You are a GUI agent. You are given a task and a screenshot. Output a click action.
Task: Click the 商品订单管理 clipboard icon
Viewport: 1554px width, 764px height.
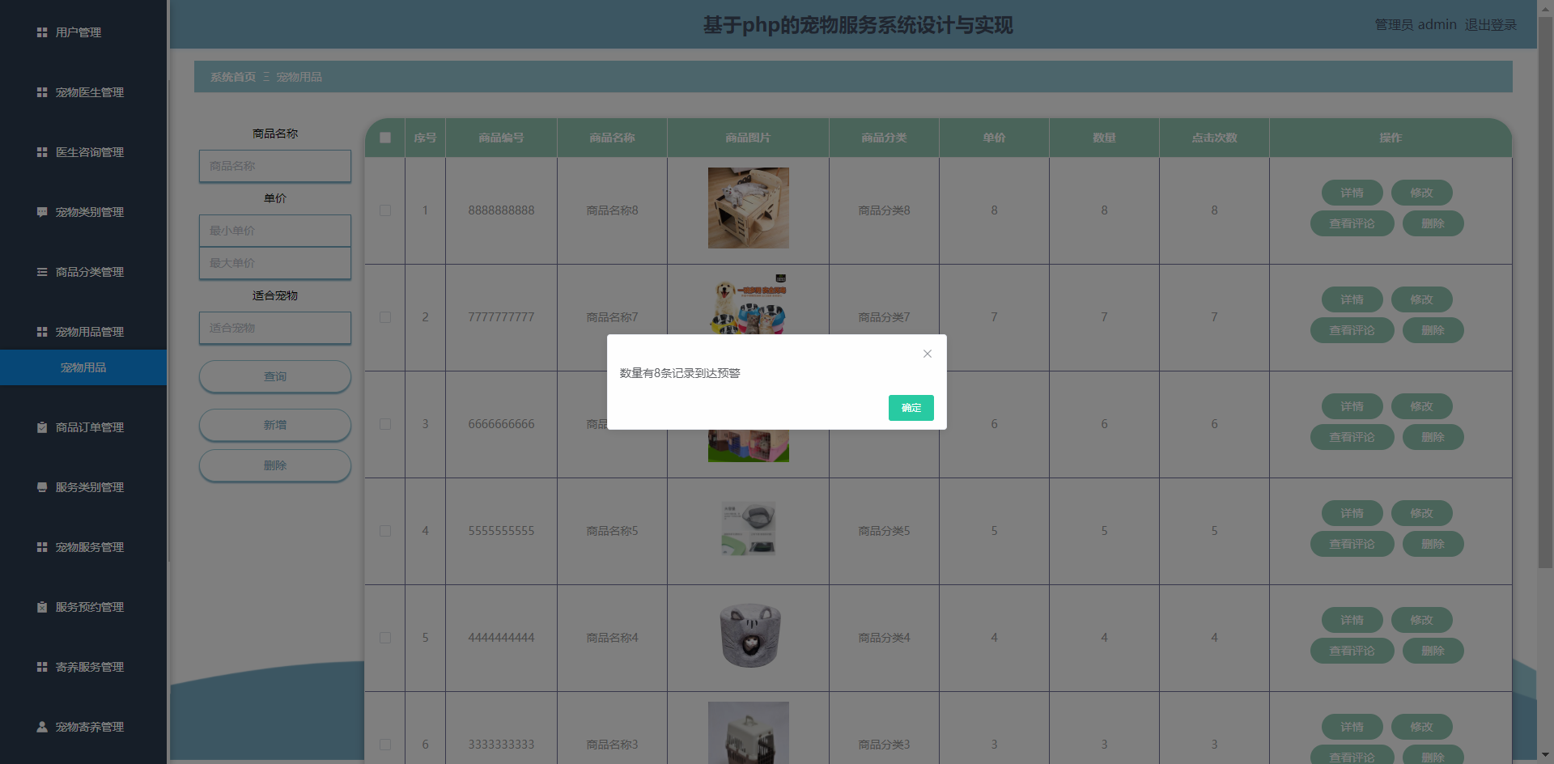(42, 427)
